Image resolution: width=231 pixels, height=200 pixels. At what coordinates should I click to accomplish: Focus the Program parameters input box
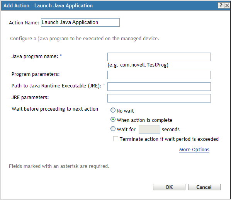(x=159, y=75)
